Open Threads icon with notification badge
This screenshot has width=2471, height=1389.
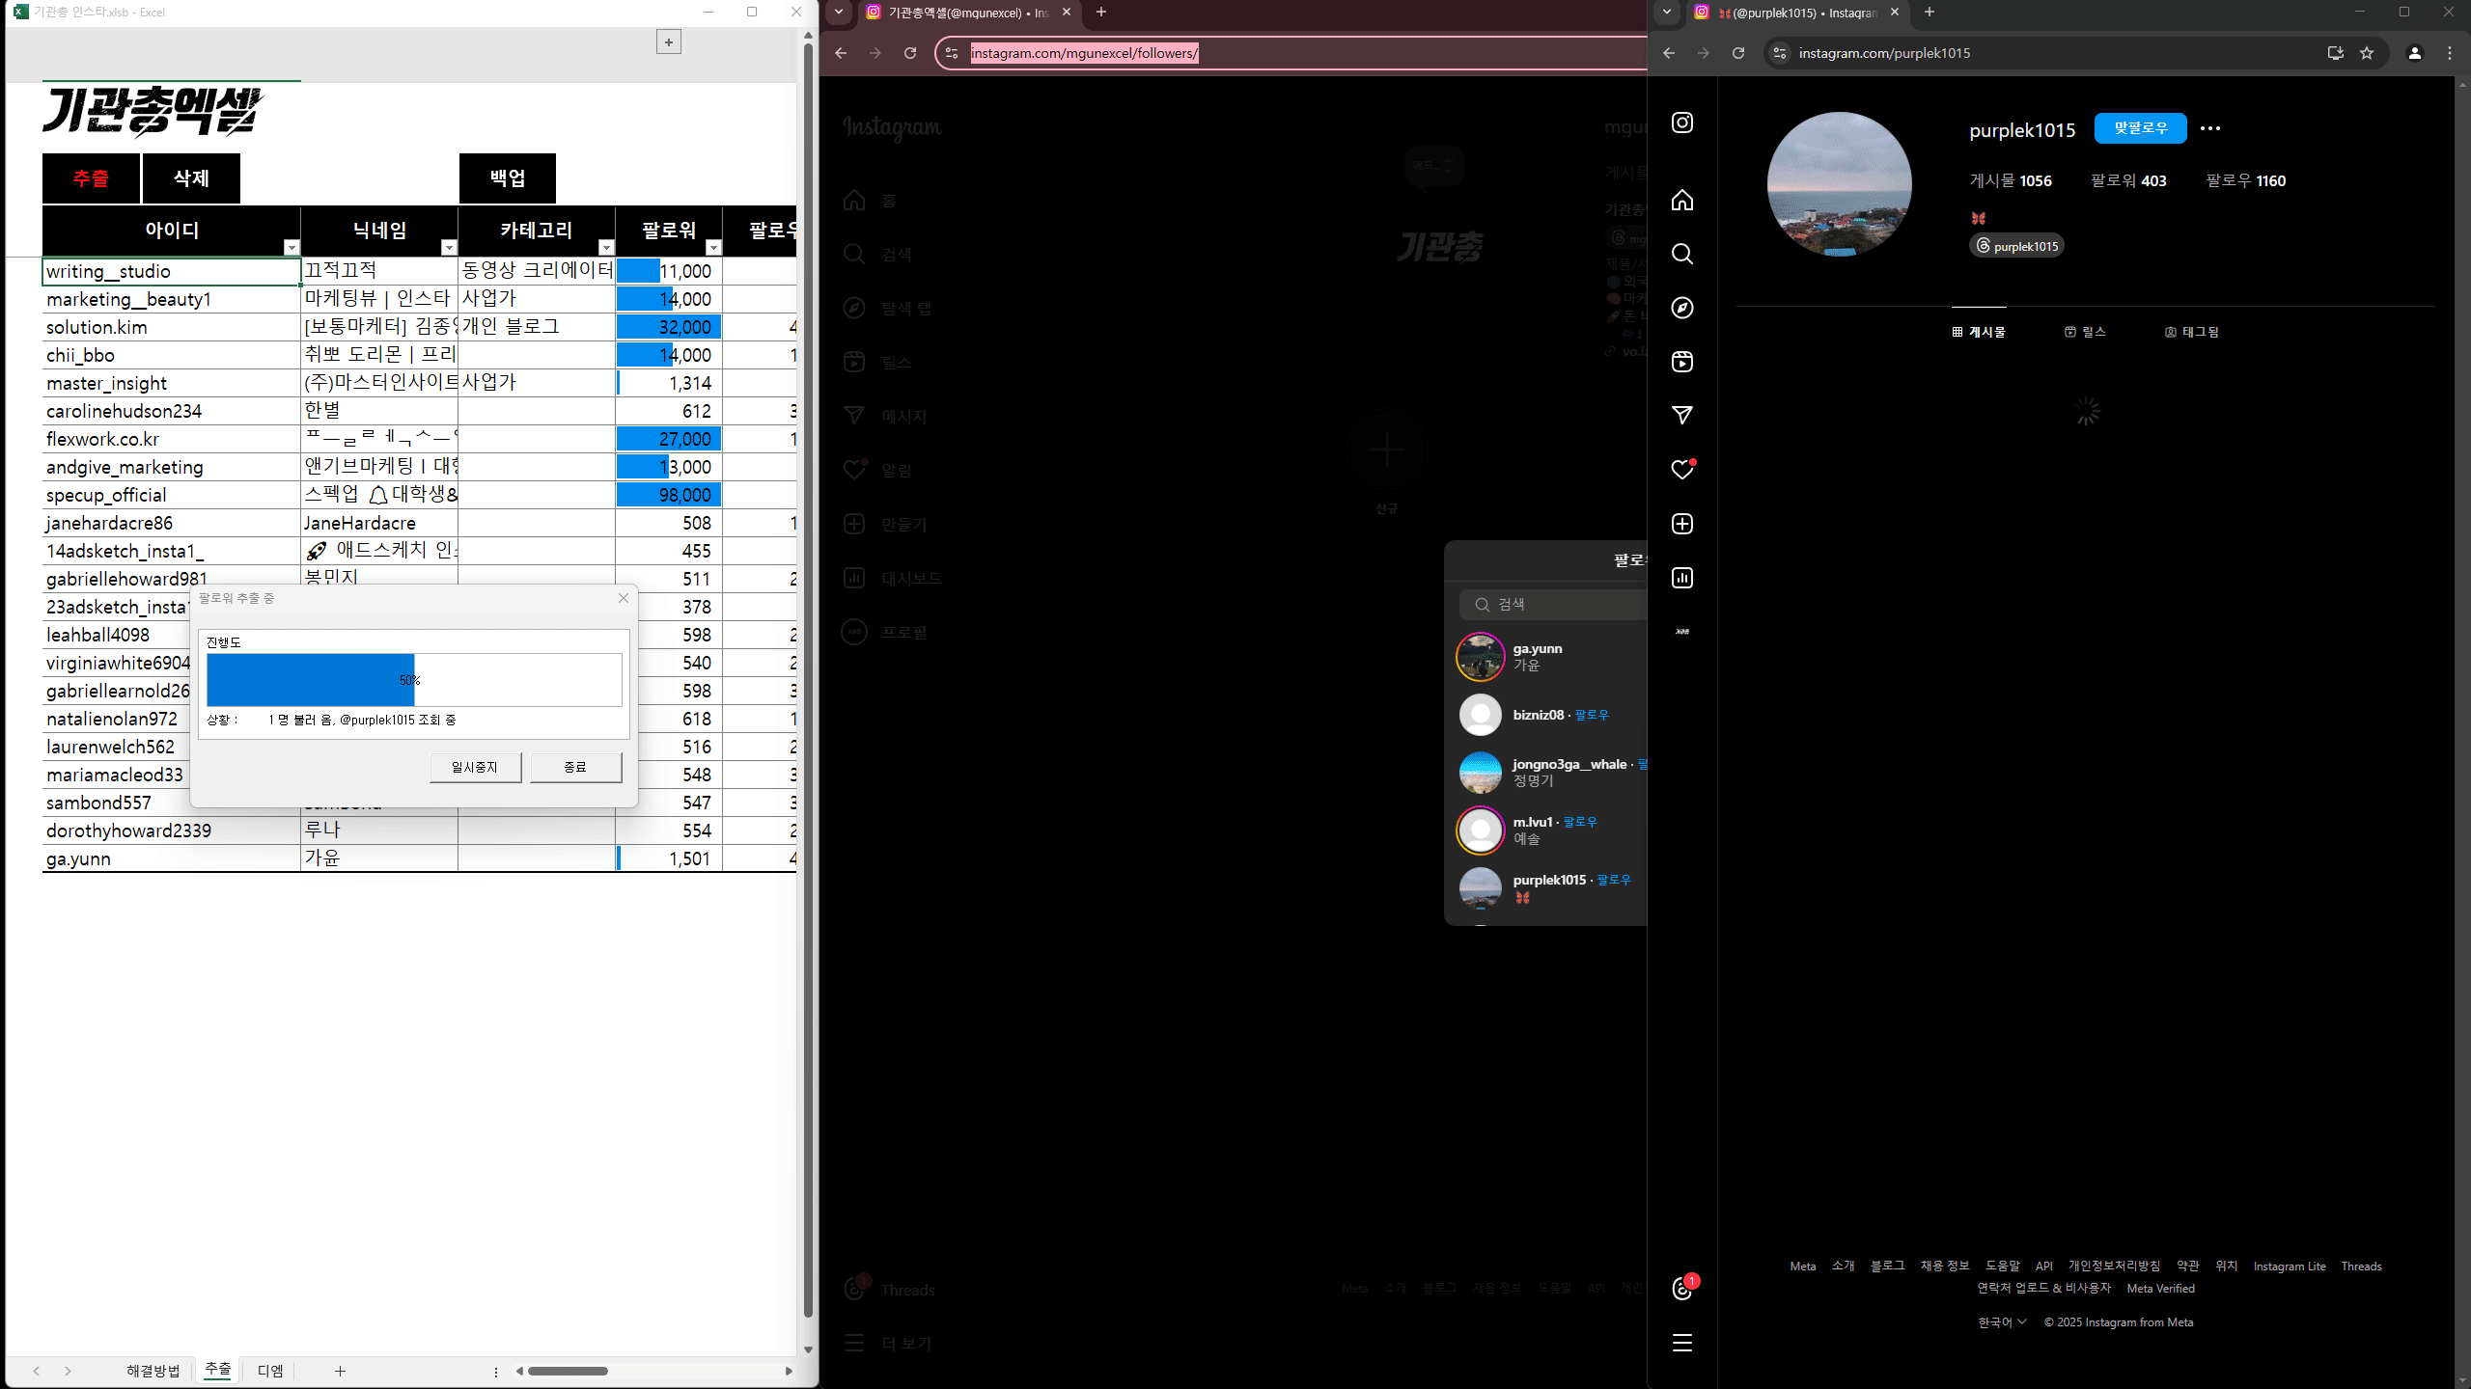click(x=1681, y=1290)
